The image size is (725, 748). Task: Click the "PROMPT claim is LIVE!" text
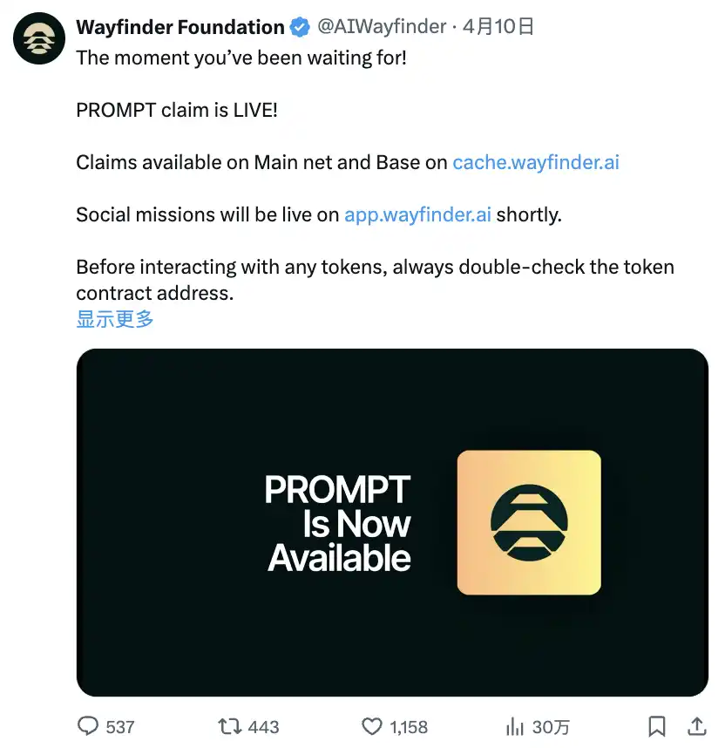[x=177, y=111]
